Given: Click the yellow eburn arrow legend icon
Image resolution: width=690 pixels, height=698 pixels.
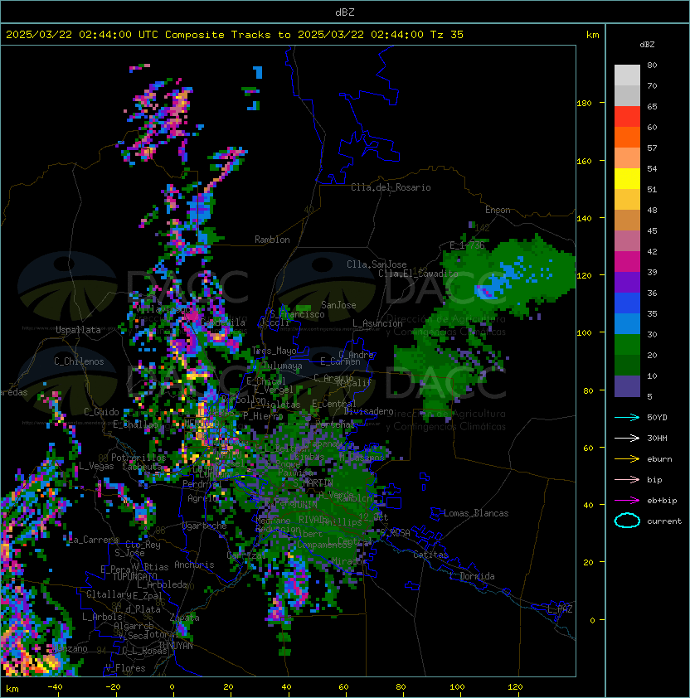Looking at the screenshot, I should pos(627,459).
